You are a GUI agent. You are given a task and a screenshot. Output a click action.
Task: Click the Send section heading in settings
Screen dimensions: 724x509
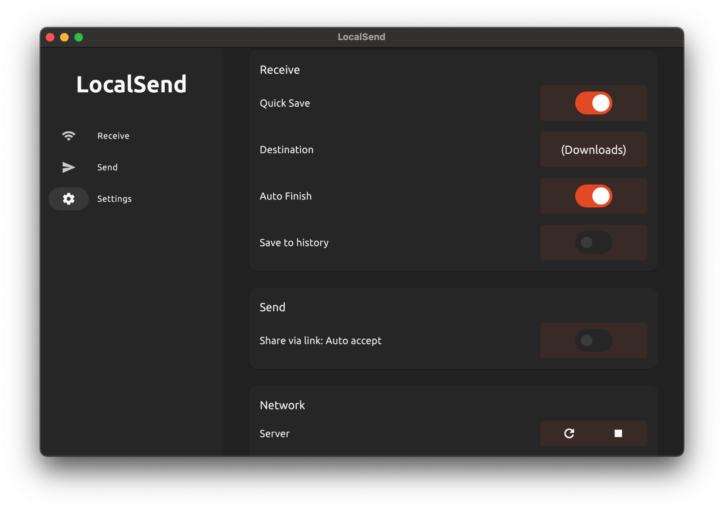(x=272, y=307)
